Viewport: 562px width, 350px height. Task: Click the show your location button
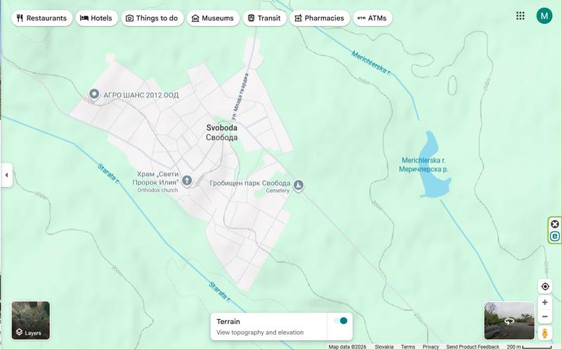pos(545,287)
